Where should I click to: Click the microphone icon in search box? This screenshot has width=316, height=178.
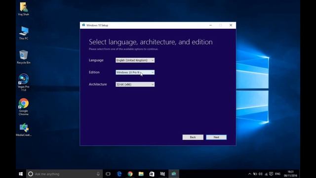coord(98,174)
